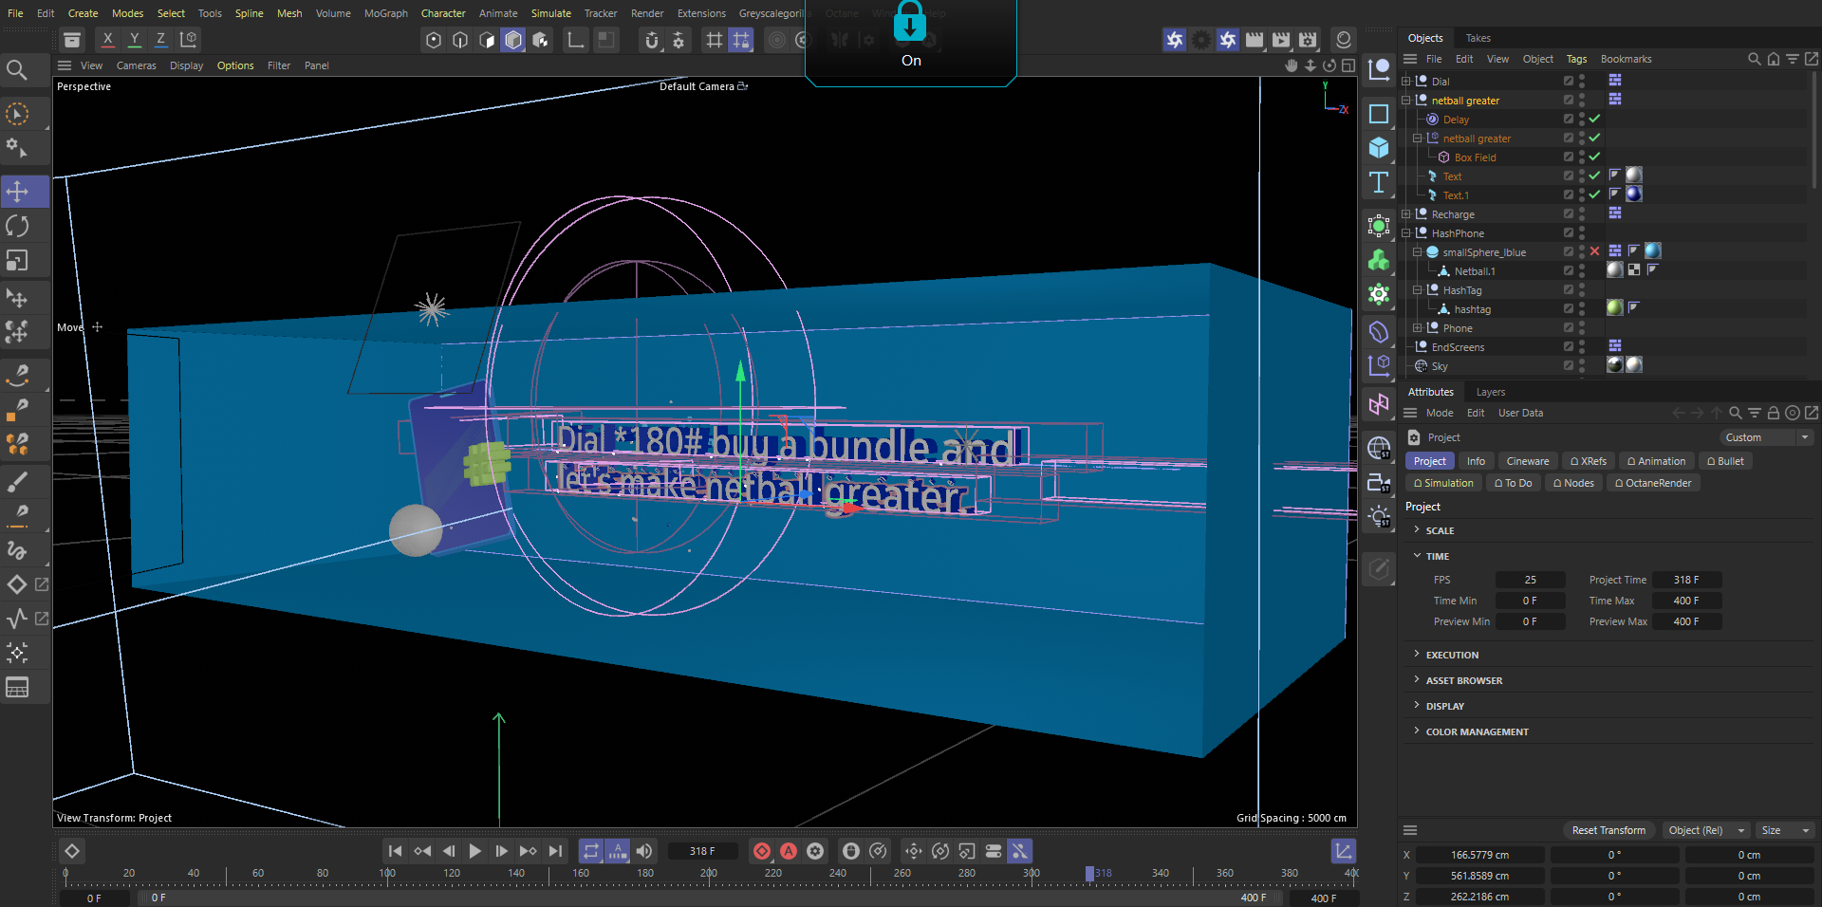The width and height of the screenshot is (1822, 907).
Task: Click the Record Active Objects button
Action: point(762,851)
